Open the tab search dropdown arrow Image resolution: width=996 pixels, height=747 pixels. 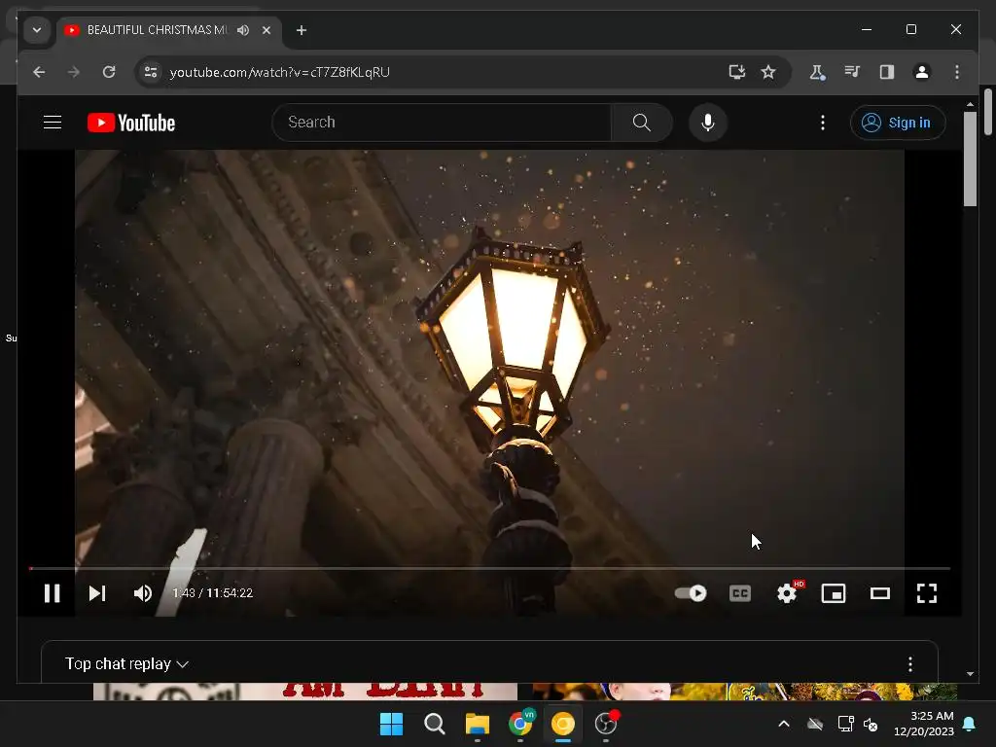pyautogui.click(x=37, y=30)
